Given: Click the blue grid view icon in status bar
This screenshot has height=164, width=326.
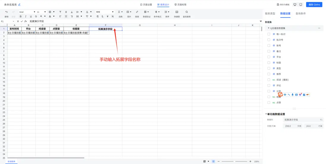Looking at the screenshot, I should 213,162.
